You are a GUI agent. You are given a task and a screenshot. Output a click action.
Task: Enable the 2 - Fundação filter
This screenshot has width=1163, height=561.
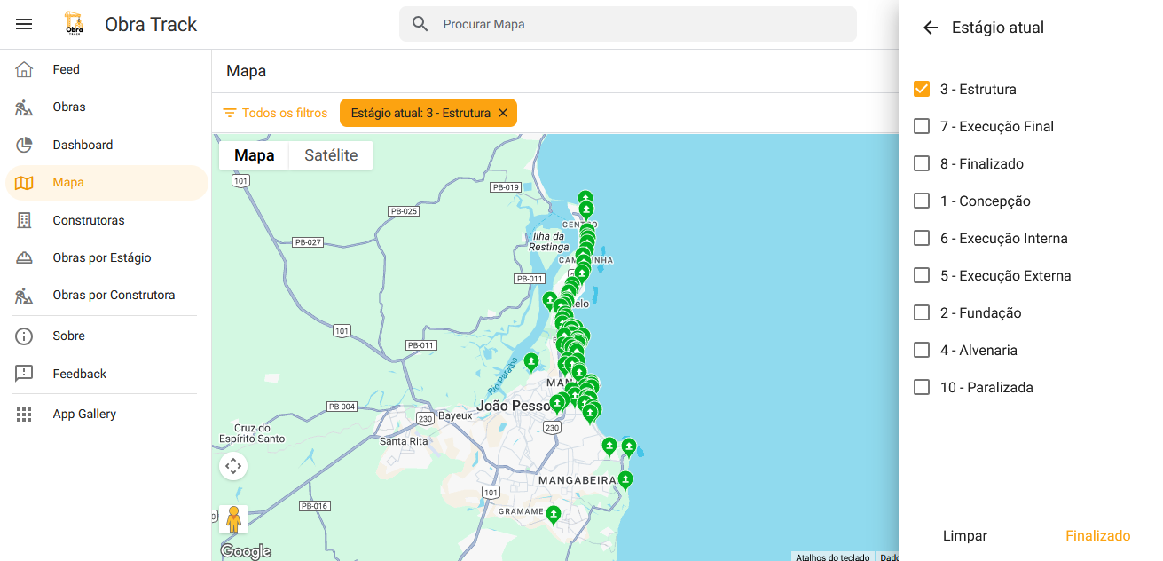pos(921,312)
